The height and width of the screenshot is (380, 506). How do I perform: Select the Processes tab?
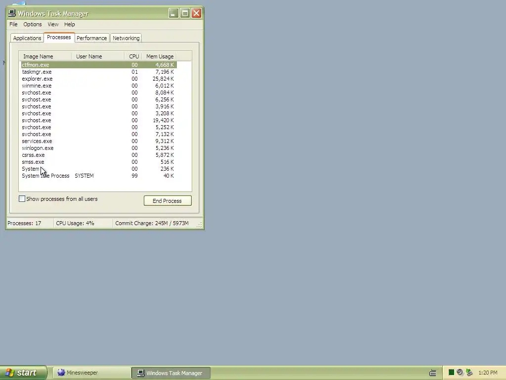coord(59,37)
